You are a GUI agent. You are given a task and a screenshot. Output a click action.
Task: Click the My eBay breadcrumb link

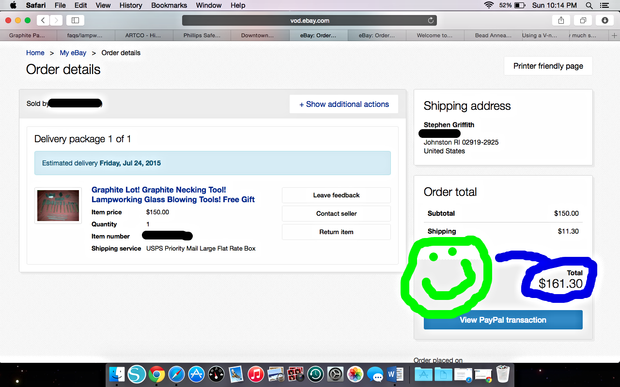[73, 53]
